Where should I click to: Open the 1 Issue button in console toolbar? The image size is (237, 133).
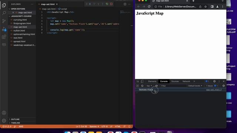click(212, 86)
